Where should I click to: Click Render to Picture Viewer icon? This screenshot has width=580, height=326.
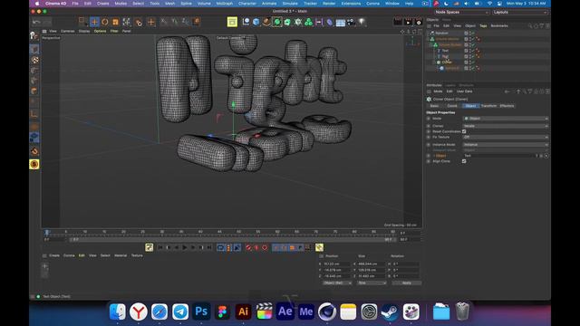(408, 22)
